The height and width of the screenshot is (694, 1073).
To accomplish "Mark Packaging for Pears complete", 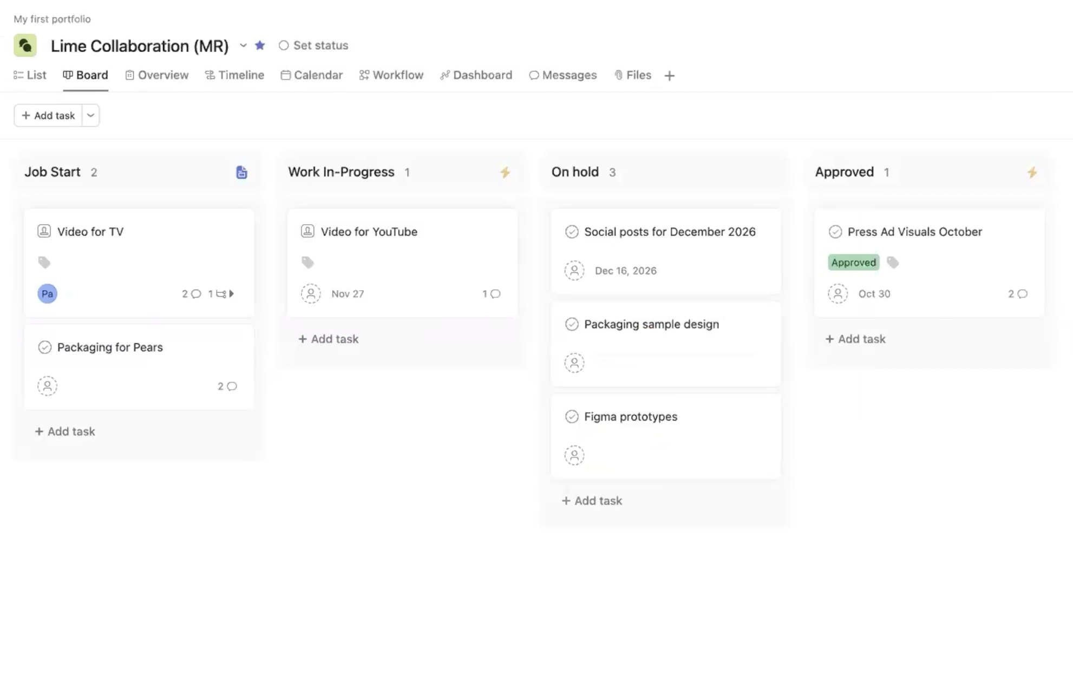I will 45,347.
